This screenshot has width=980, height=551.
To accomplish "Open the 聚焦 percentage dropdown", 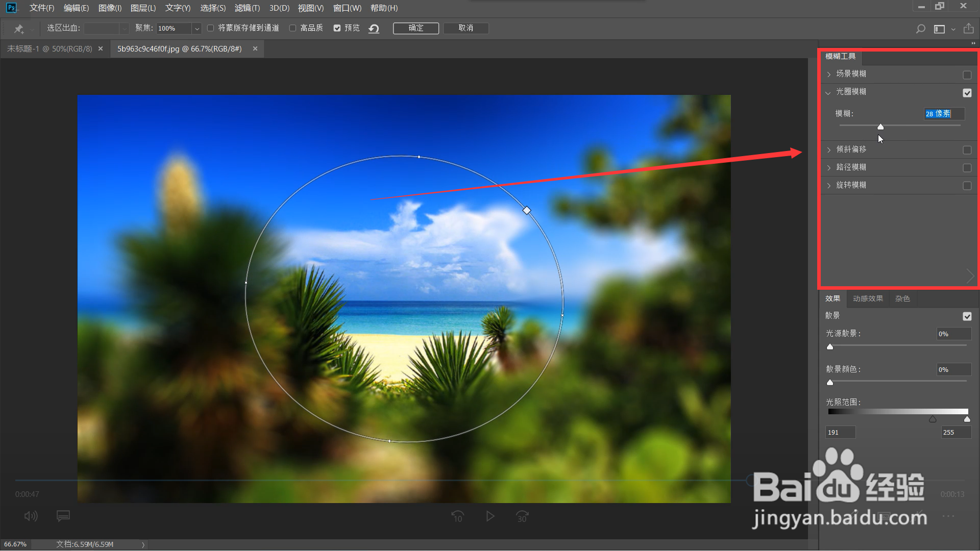I will [x=197, y=29].
